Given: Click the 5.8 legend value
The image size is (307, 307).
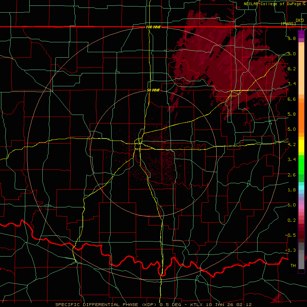Looking at the screenshot, I should (x=292, y=114).
